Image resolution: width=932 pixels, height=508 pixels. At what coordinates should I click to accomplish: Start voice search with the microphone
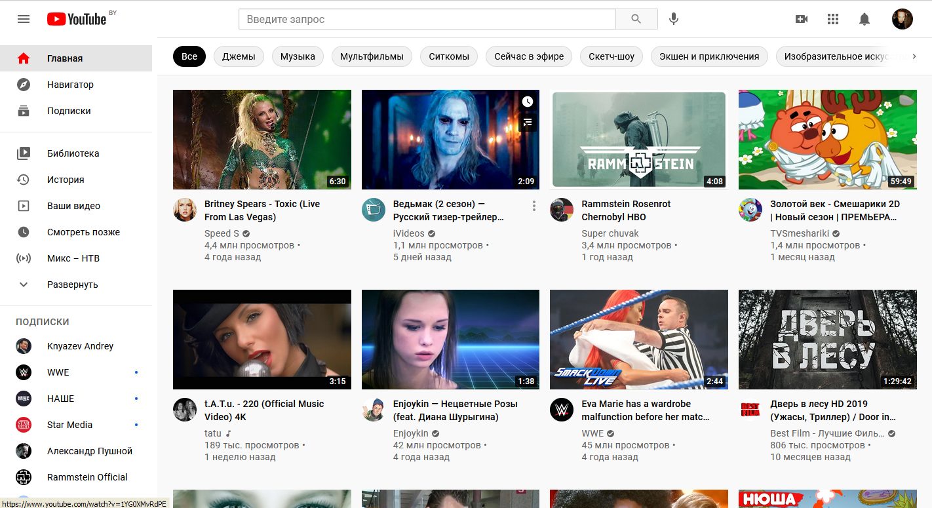(x=674, y=19)
